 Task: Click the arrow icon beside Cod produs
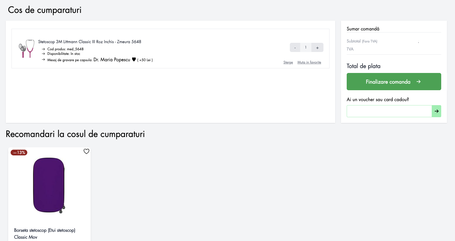43,49
